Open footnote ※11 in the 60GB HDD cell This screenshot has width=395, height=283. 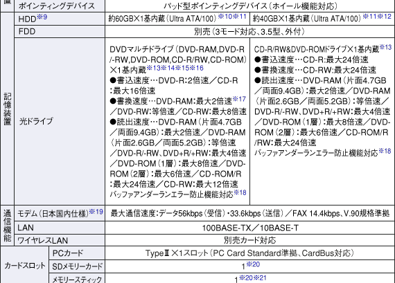tap(239, 17)
